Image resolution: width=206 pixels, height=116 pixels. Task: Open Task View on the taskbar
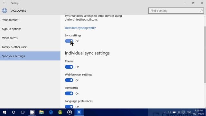[x=23, y=112]
